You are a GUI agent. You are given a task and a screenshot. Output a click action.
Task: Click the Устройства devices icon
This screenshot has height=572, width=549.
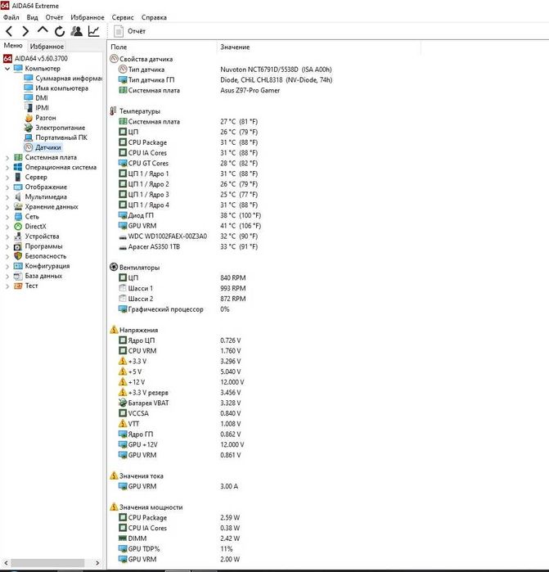tap(18, 236)
